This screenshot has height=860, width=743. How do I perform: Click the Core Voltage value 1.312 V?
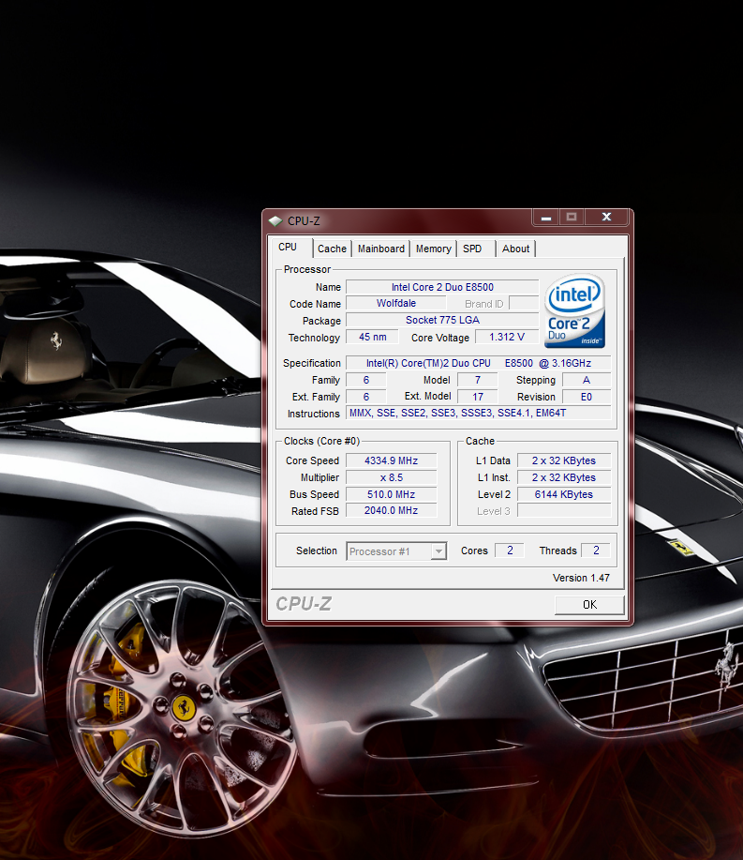tap(507, 338)
